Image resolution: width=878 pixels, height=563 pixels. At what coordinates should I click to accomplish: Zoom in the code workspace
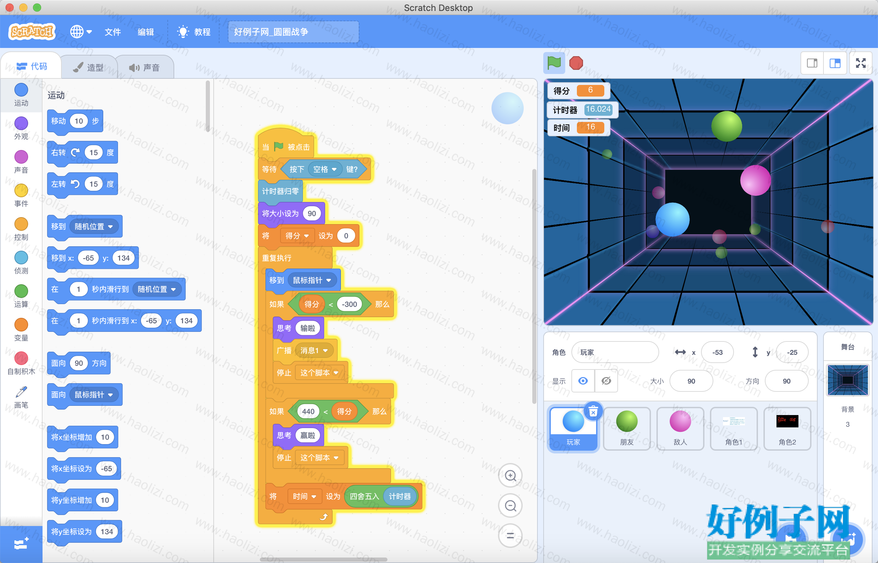[x=510, y=476]
